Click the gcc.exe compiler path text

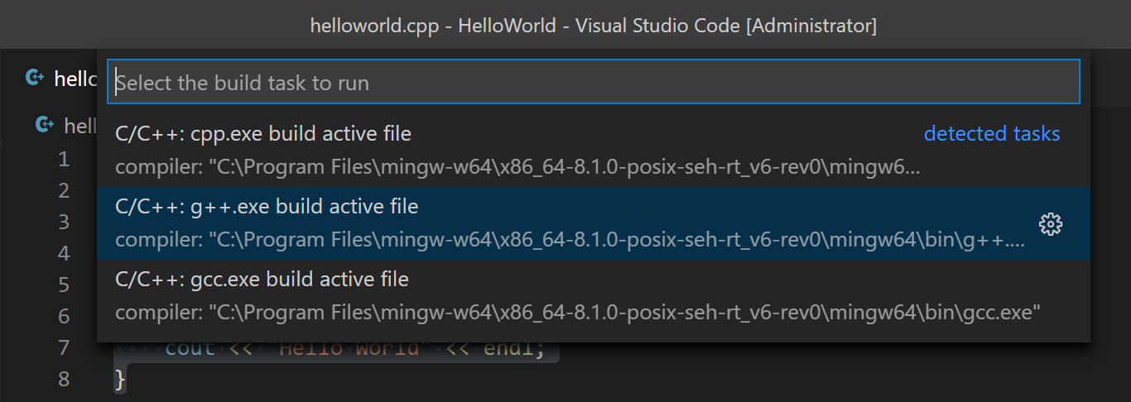click(x=578, y=313)
